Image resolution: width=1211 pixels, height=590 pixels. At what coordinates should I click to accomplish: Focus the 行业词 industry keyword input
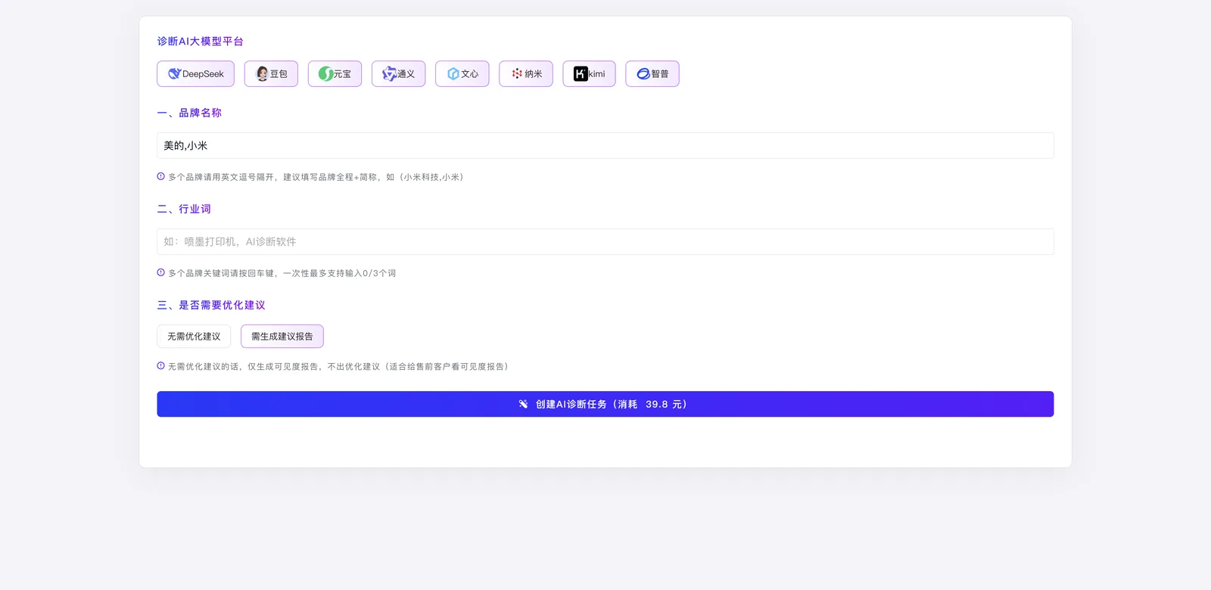tap(605, 241)
